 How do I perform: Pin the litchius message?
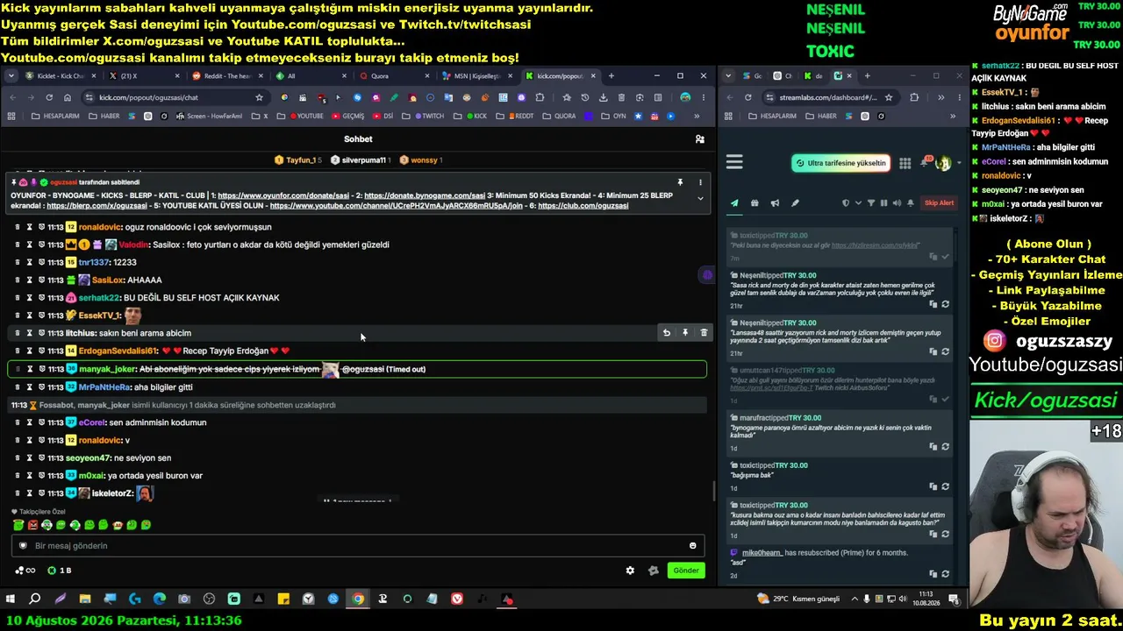685,333
